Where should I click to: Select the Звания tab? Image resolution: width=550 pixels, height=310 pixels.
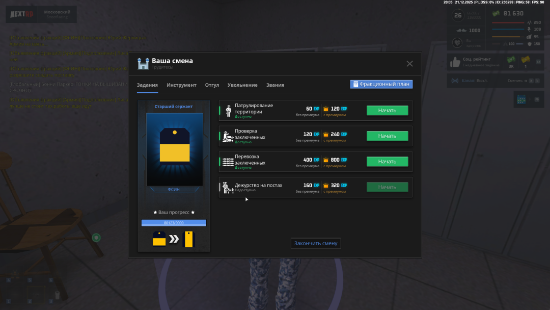click(275, 85)
